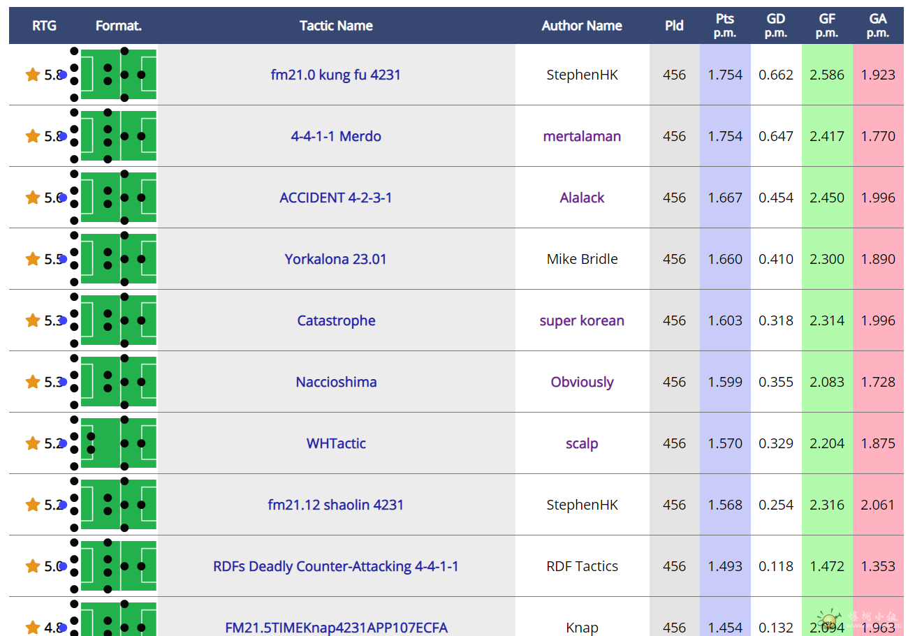Click the star icon in WHTactic row

[x=32, y=443]
